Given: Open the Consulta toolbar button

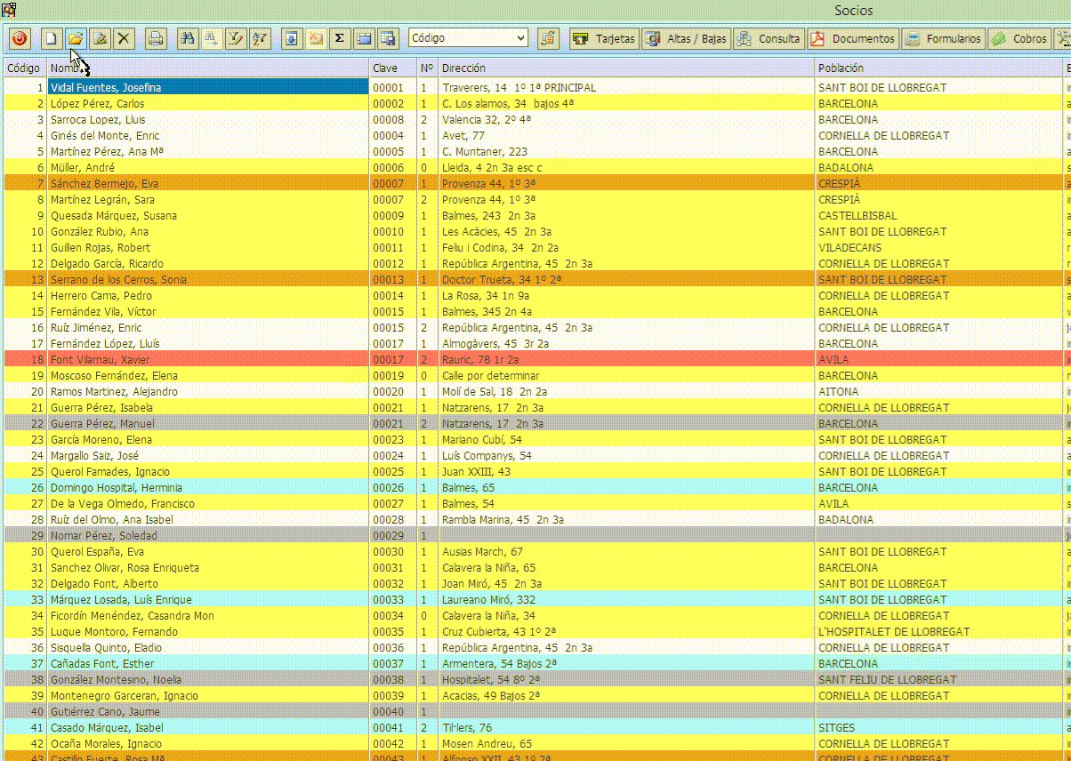Looking at the screenshot, I should (x=769, y=39).
